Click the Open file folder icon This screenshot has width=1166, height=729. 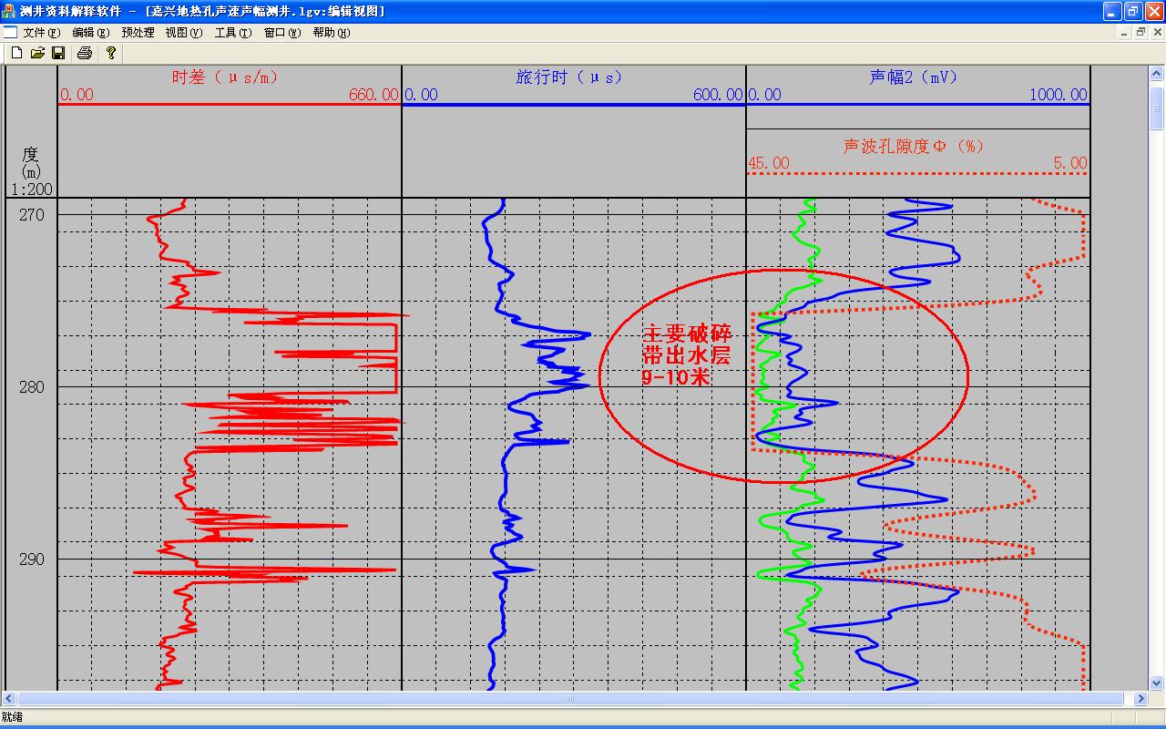click(37, 53)
